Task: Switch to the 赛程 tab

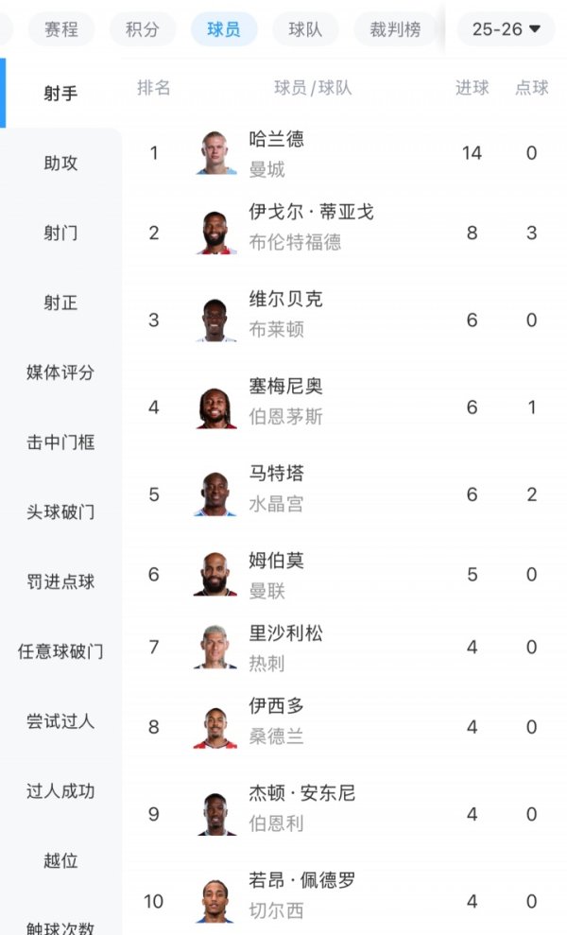Action: click(x=61, y=29)
